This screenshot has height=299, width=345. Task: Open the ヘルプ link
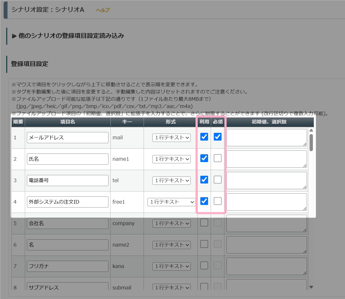[103, 10]
